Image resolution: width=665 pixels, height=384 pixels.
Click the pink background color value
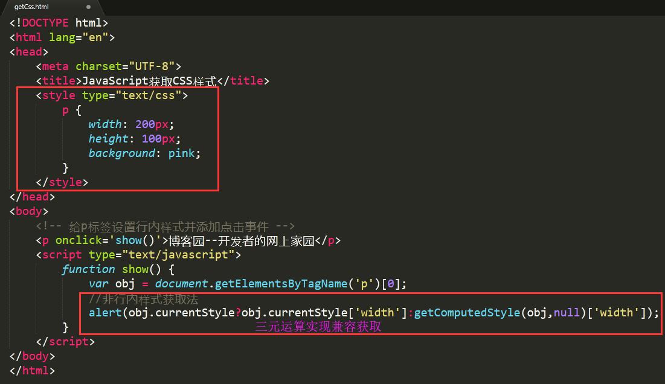click(181, 153)
